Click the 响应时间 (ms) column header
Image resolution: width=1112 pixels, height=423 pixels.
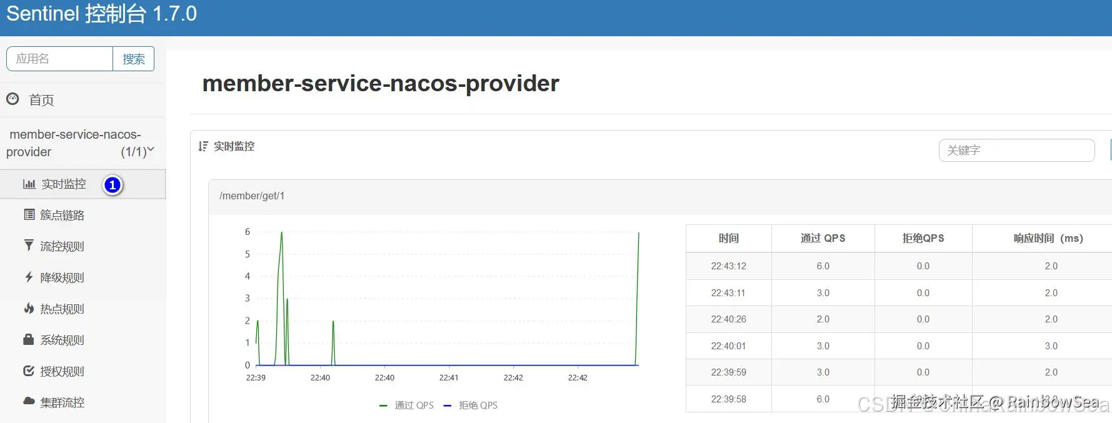point(1048,238)
